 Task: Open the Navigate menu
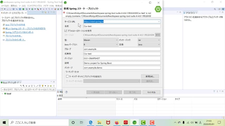pos(49,6)
